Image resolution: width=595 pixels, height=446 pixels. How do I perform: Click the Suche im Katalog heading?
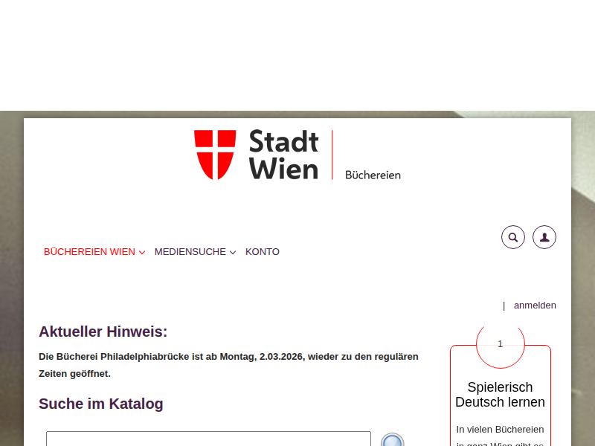click(x=101, y=404)
